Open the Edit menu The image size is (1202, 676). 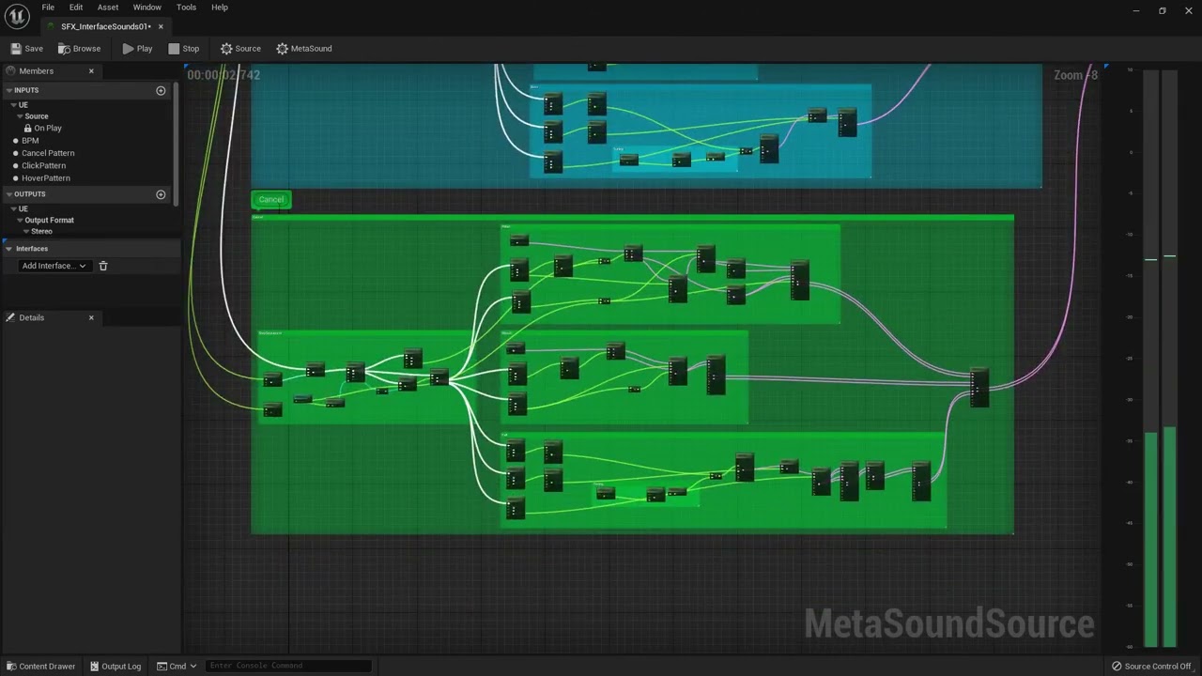(76, 8)
